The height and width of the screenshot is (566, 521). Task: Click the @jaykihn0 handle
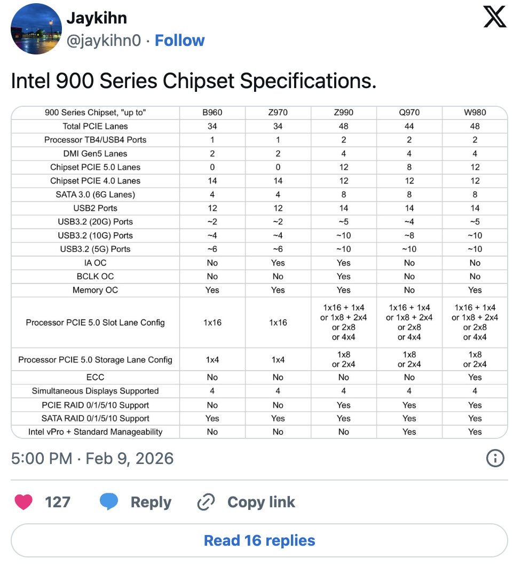(104, 41)
